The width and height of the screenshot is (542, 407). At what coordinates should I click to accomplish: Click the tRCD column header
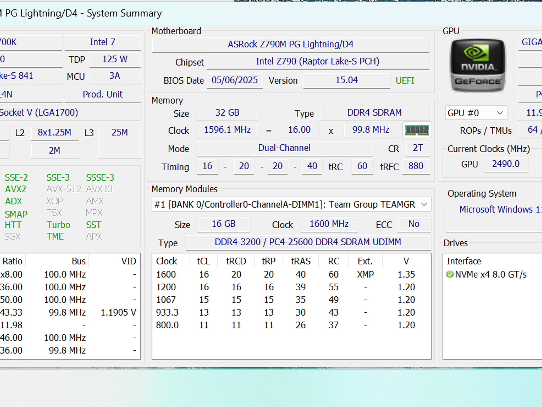click(x=236, y=261)
